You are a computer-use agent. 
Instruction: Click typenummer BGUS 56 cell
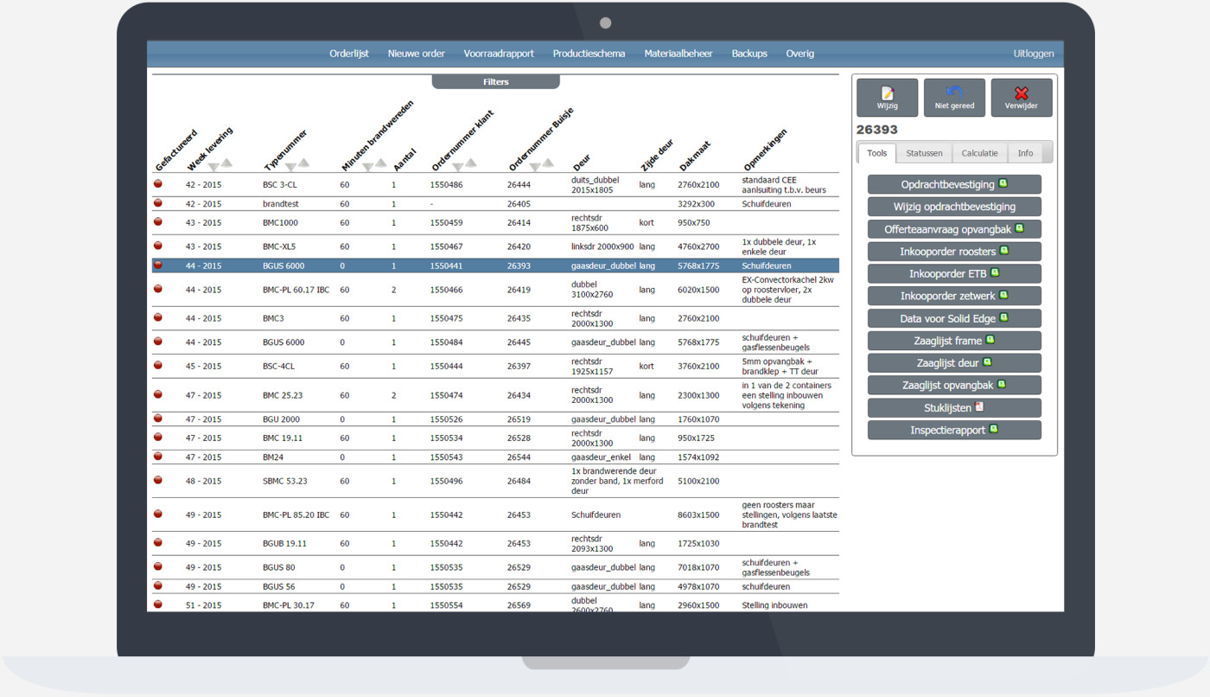[278, 586]
